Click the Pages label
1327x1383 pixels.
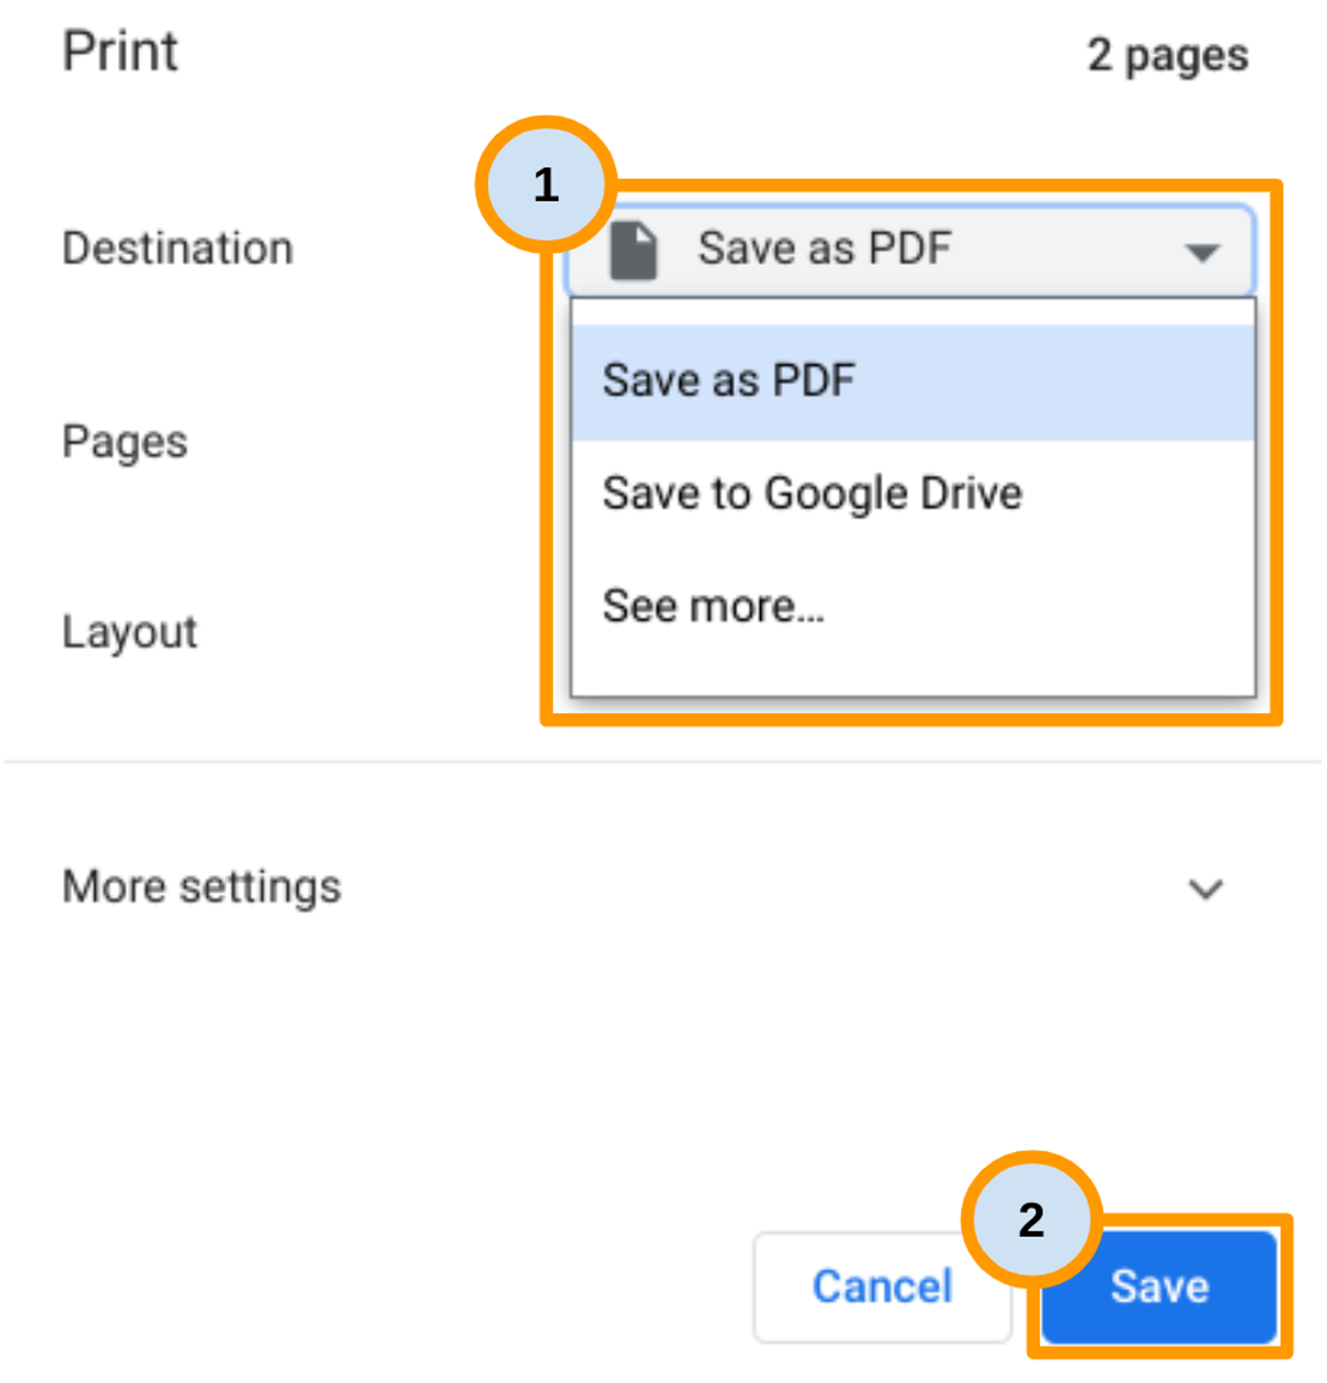(125, 442)
